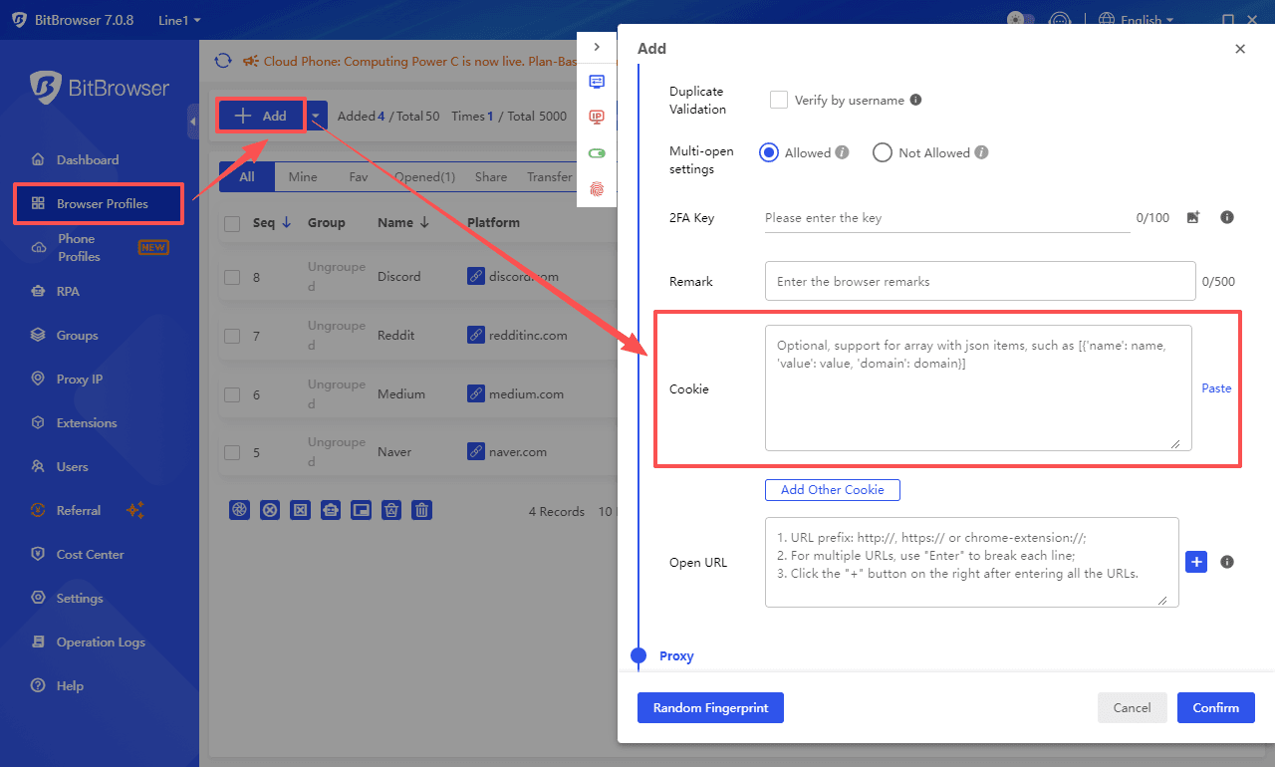The width and height of the screenshot is (1275, 767).
Task: Select the fingerprint check icon in the side strip
Action: pos(597,188)
